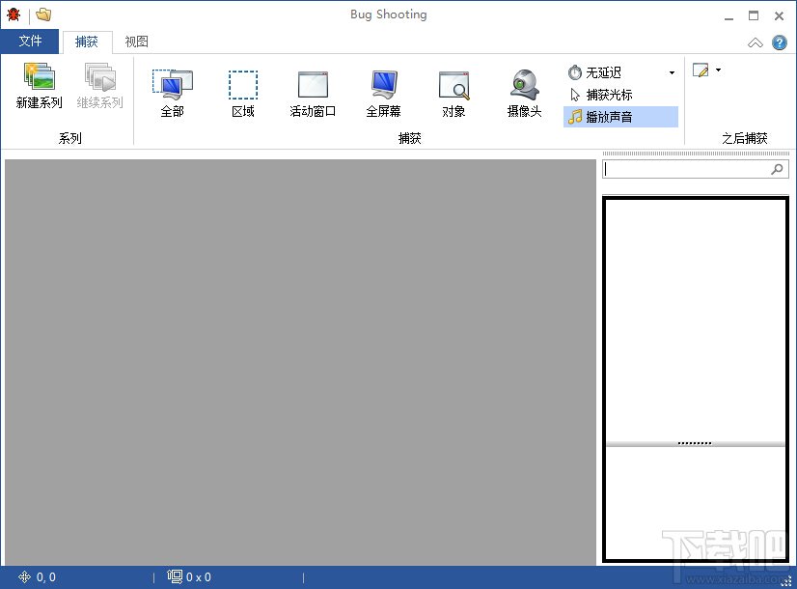This screenshot has width=797, height=589.
Task: Select the Full Screen (全屏幕) capture icon
Action: click(383, 85)
